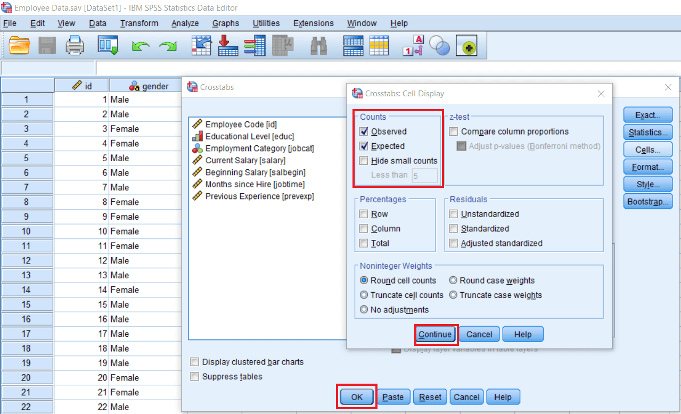This screenshot has height=414, width=681.
Task: Click Reset in Crosstabs dialog
Action: coord(430,397)
